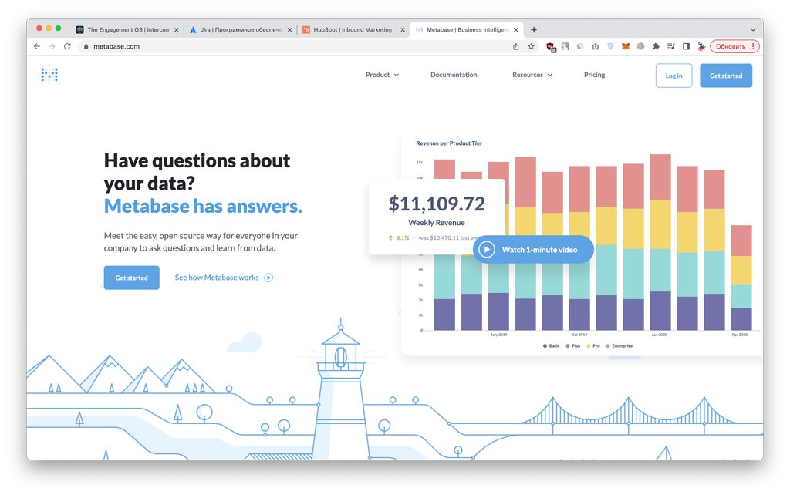
Task: Close the Jira tab
Action: [x=290, y=30]
